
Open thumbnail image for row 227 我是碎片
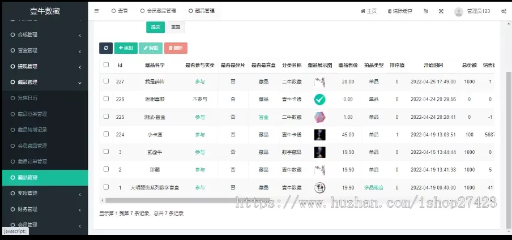click(319, 82)
